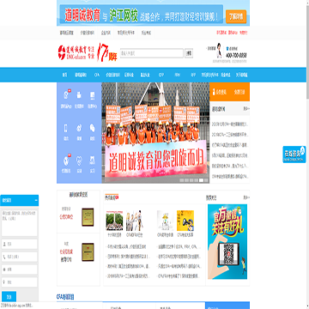Click the WeChat QR code promo image
This screenshot has height=309, width=309.
[227, 241]
